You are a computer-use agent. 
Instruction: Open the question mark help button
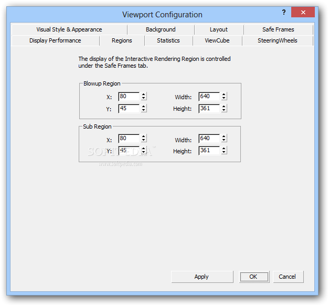(x=284, y=12)
